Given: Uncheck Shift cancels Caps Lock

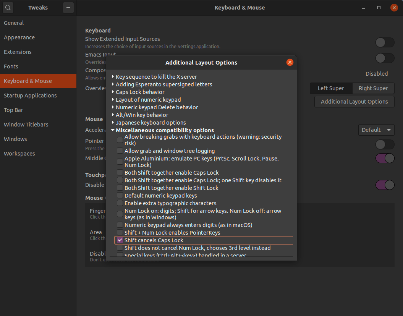Looking at the screenshot, I should [x=120, y=240].
